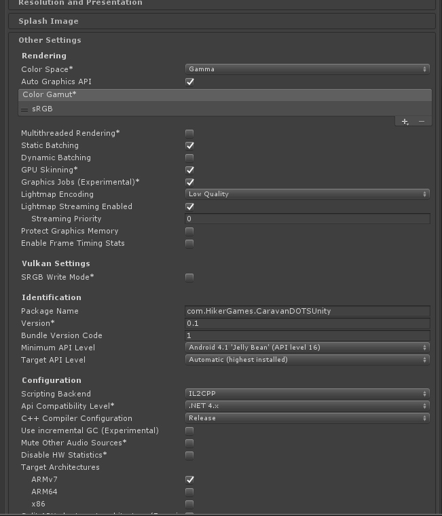
Task: Add a color gamut with the plus button
Action: coord(405,122)
